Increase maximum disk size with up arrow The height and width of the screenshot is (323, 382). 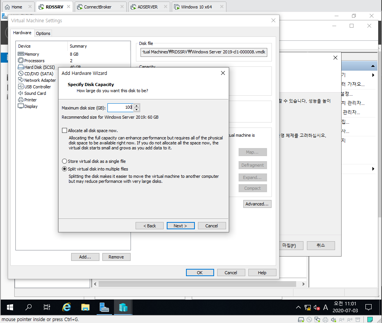(137, 106)
